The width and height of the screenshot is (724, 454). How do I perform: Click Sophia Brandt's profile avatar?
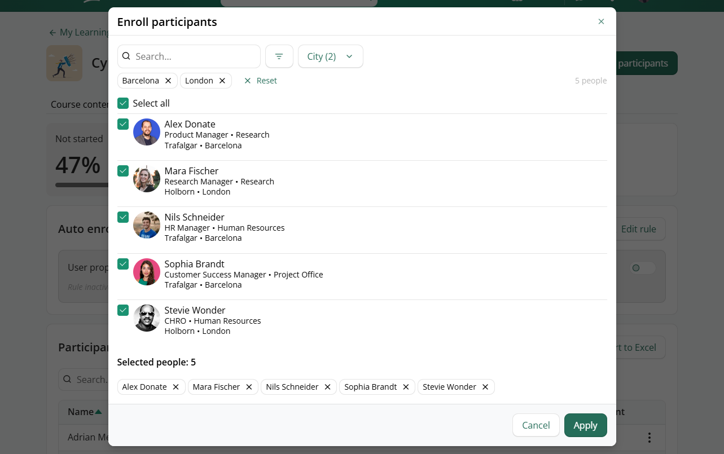pos(147,272)
